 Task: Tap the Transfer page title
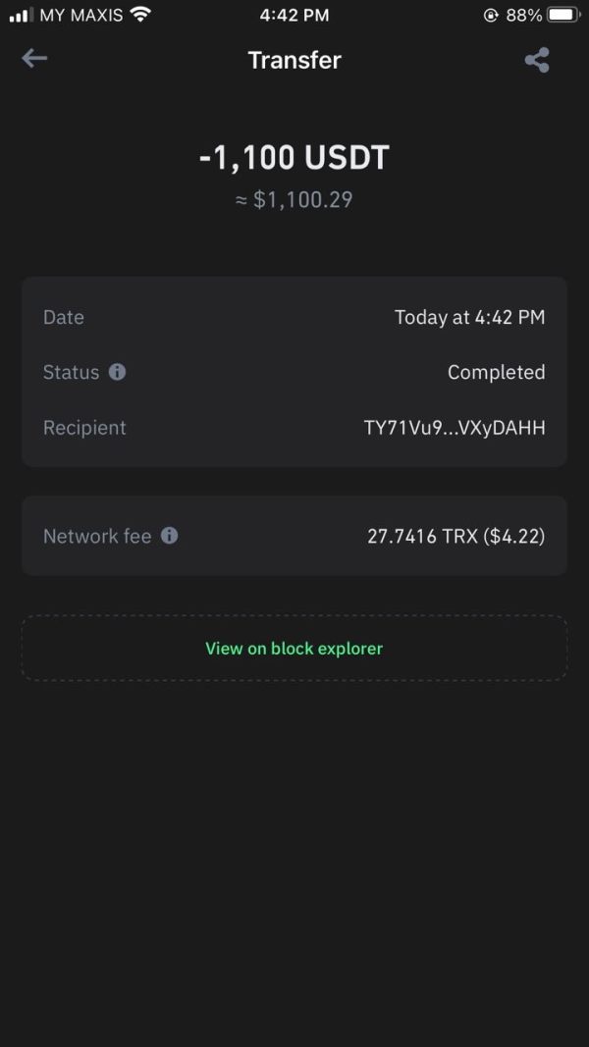point(294,60)
